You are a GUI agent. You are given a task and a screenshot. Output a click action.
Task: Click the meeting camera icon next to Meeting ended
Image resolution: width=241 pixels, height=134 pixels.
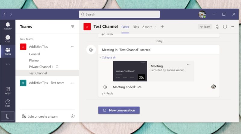(x=105, y=87)
